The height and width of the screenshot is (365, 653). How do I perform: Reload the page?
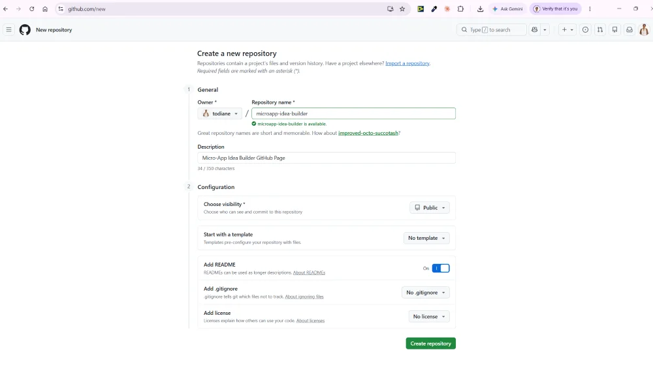click(31, 8)
